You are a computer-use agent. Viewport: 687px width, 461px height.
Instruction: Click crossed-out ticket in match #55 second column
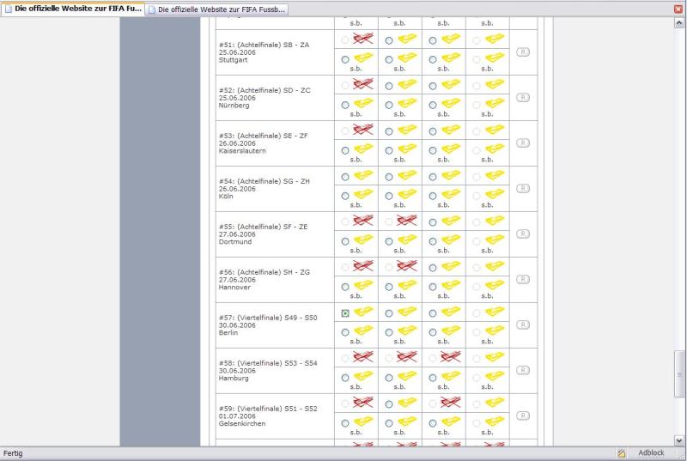407,221
